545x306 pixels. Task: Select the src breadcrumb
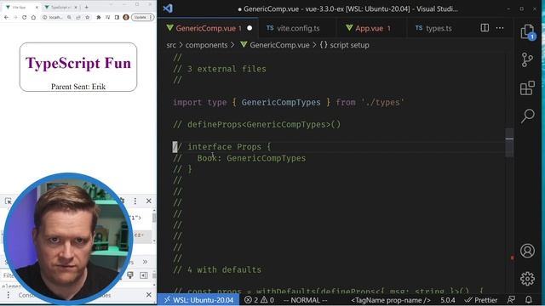point(171,45)
